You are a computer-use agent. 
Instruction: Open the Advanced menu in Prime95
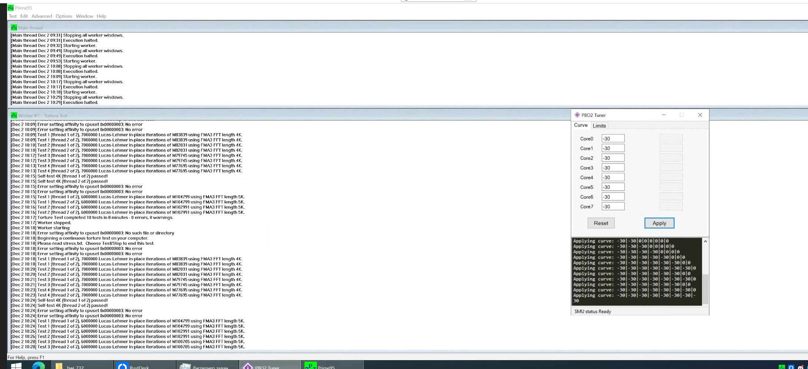click(42, 16)
